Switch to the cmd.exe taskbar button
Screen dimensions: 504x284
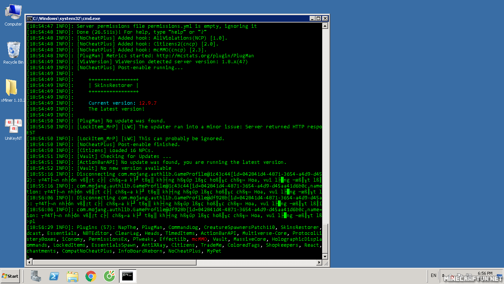(x=128, y=276)
